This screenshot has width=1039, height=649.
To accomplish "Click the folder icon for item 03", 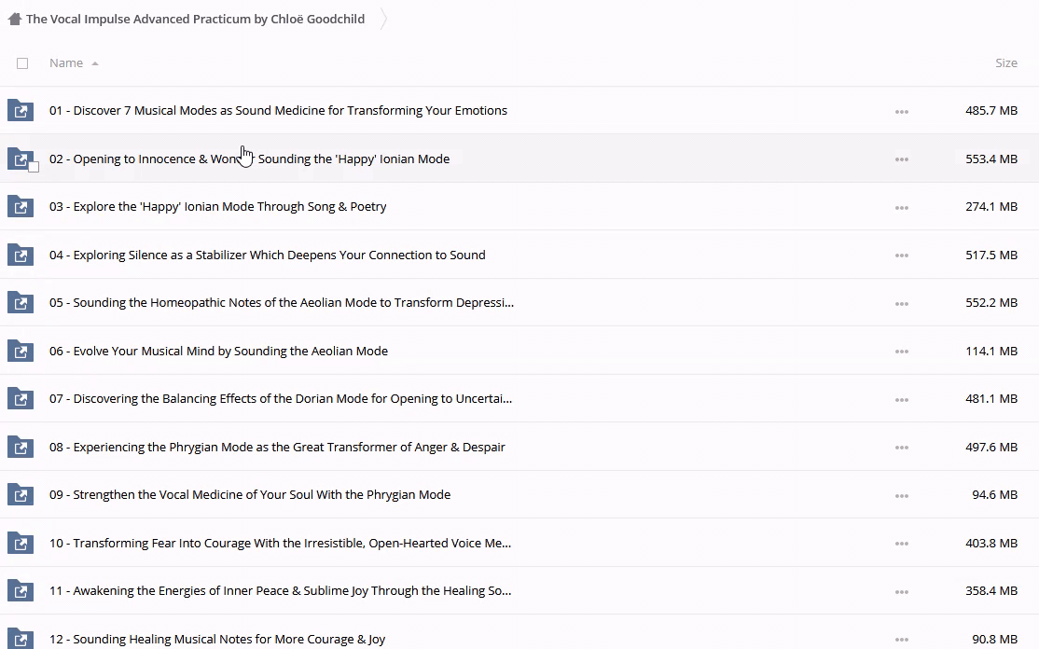I will click(x=20, y=207).
